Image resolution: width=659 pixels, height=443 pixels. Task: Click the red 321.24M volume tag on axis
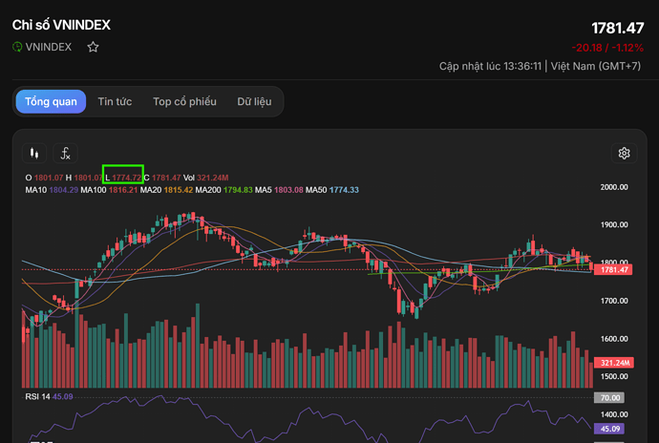click(x=614, y=363)
